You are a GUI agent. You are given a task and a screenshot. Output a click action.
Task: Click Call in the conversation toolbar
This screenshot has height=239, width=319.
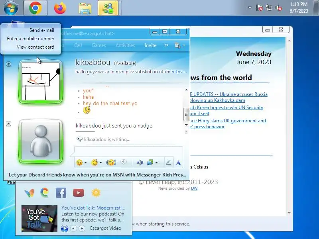[x=78, y=45]
